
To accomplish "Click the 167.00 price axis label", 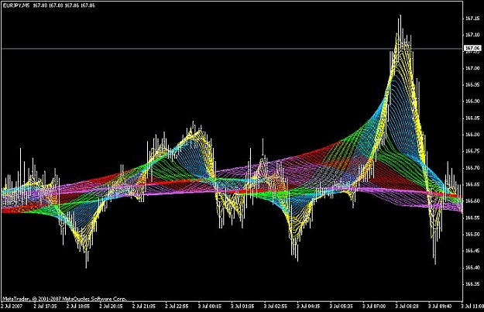I will point(472,68).
